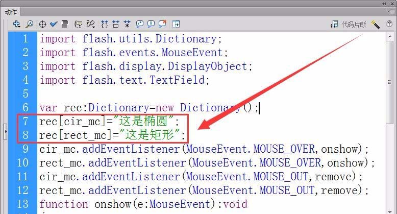Viewport: 397px width, 214px height.
Task: Click line number 5 in gutter
Action: click(x=26, y=94)
